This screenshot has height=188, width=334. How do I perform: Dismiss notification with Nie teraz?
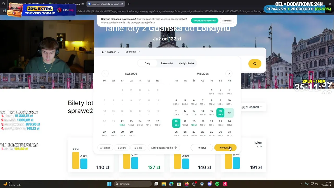(227, 21)
